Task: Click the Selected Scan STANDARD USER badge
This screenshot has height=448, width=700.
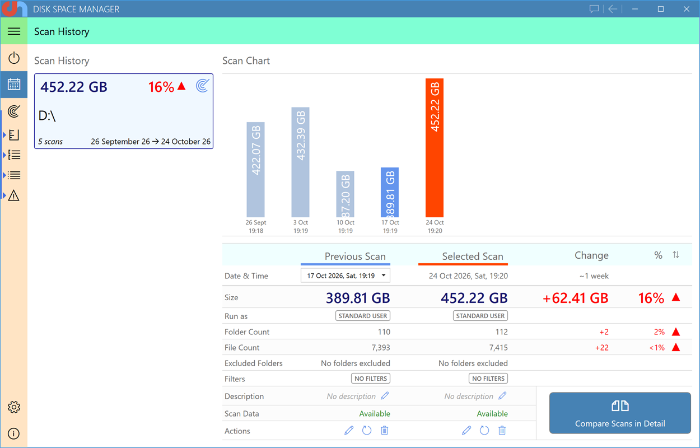Action: point(480,316)
